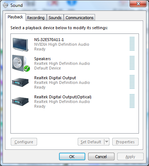Close the Sound dialog
The width and height of the screenshot is (149, 166).
point(138,4)
